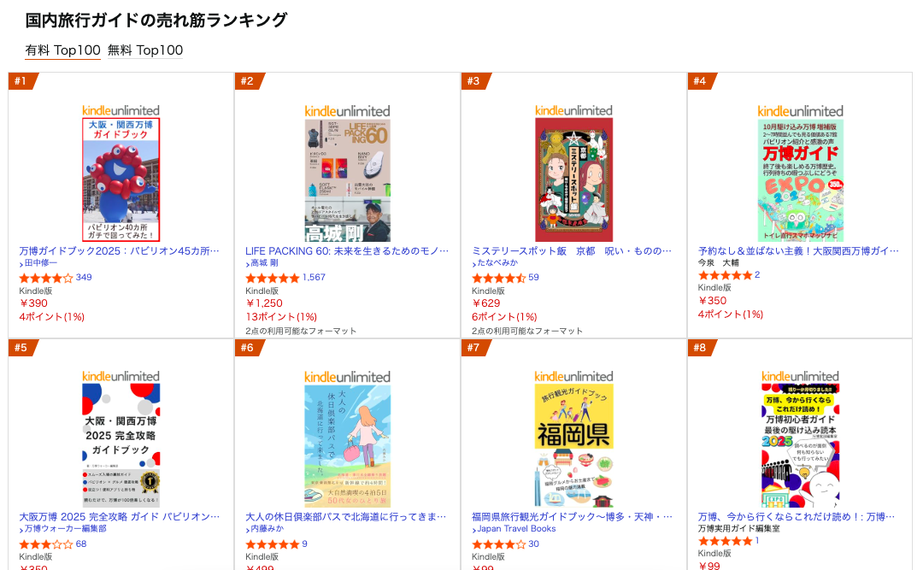The width and height of the screenshot is (923, 570).
Task: Open the 万博ガイドブック2025 book cover
Action: click(x=121, y=179)
